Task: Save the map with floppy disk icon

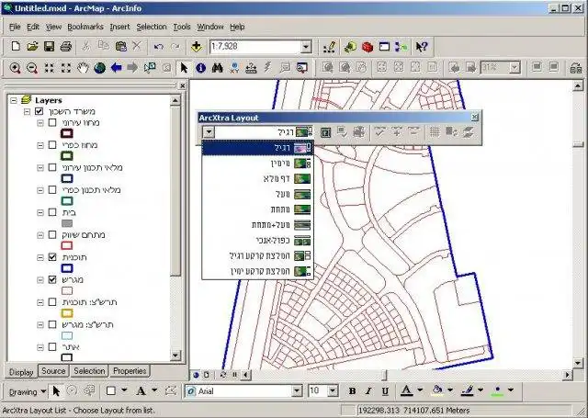Action: pos(49,47)
